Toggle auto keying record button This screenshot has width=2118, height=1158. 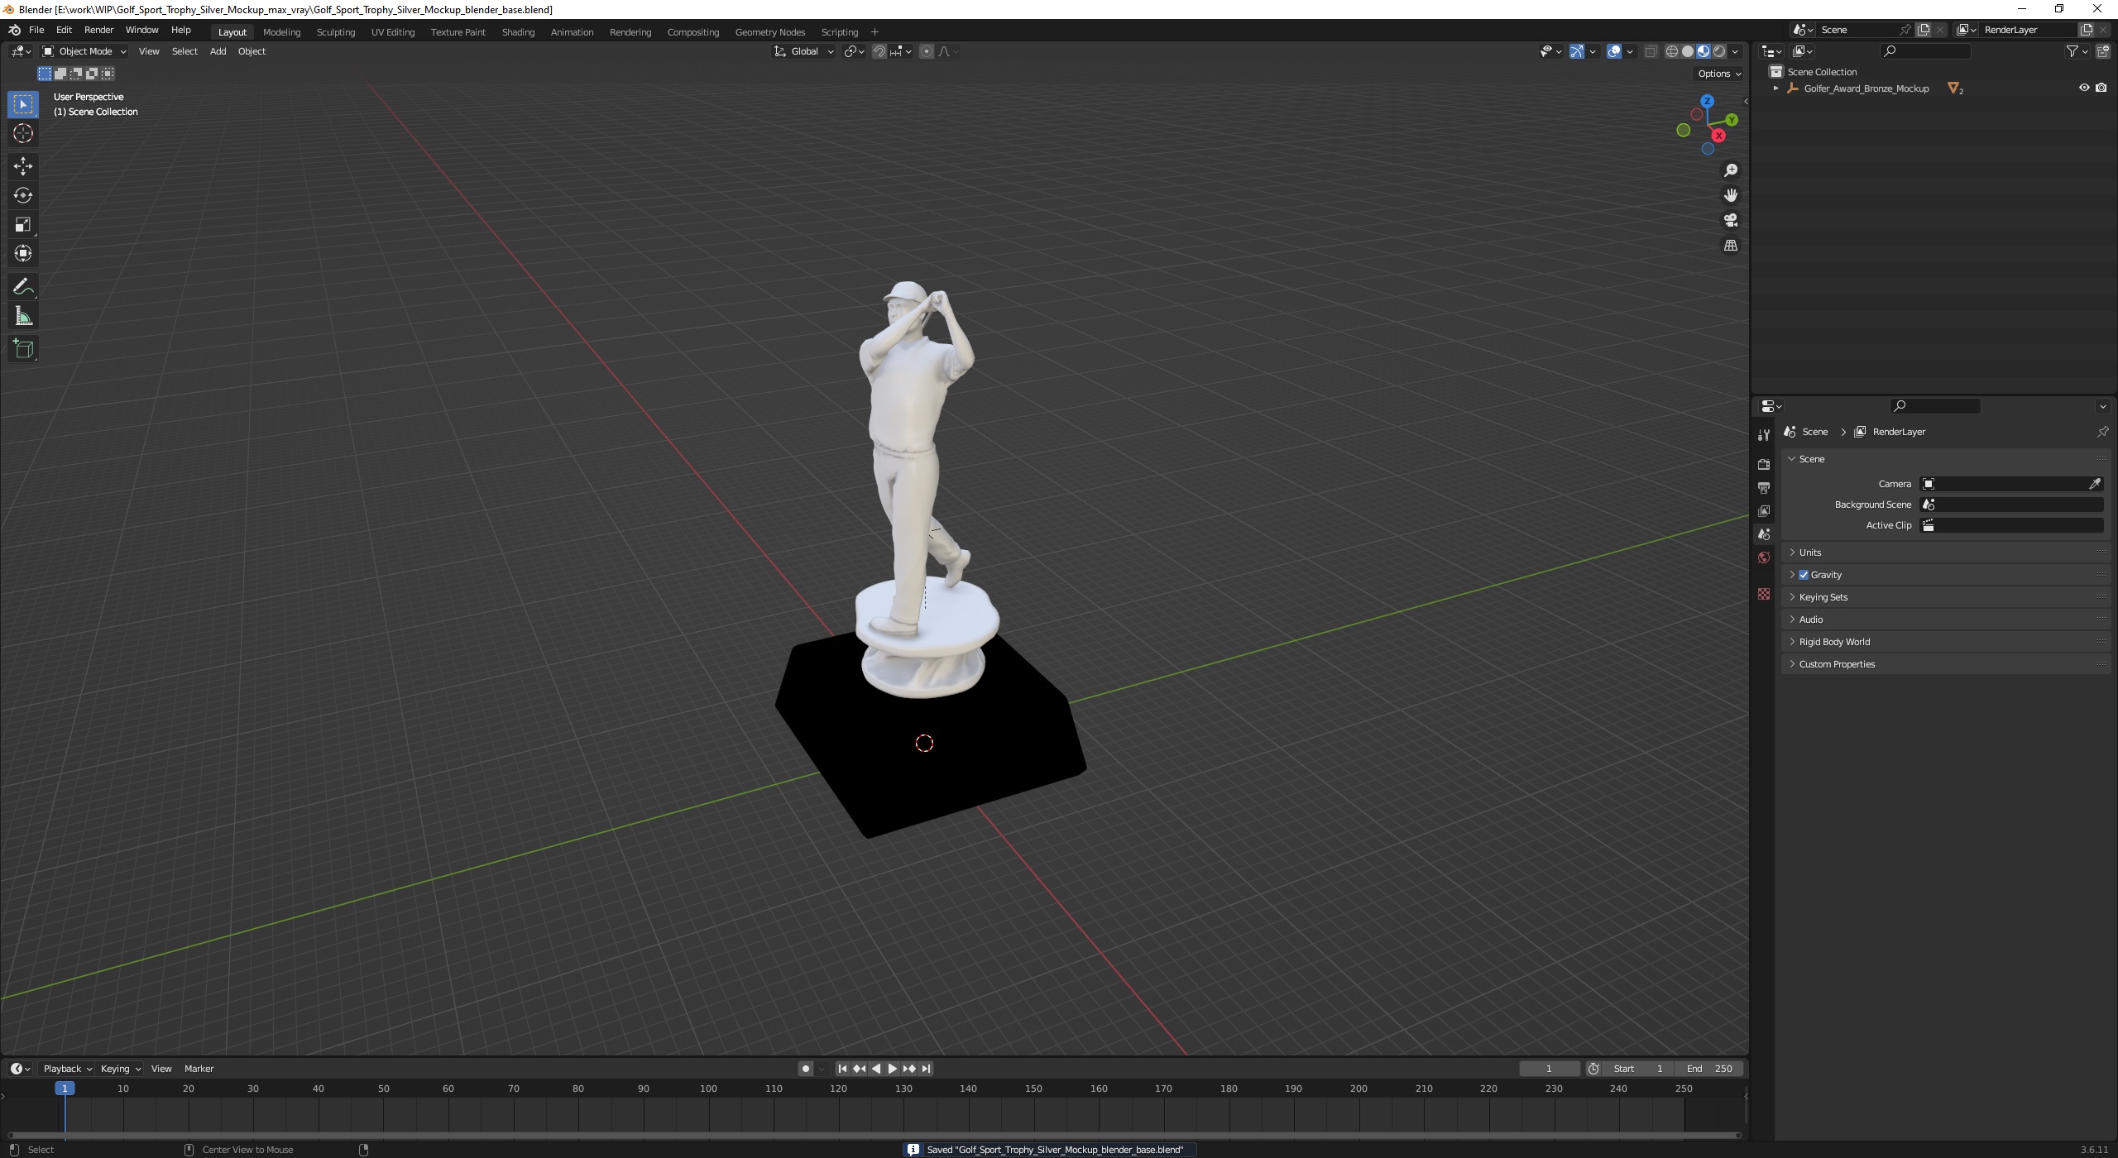805,1069
